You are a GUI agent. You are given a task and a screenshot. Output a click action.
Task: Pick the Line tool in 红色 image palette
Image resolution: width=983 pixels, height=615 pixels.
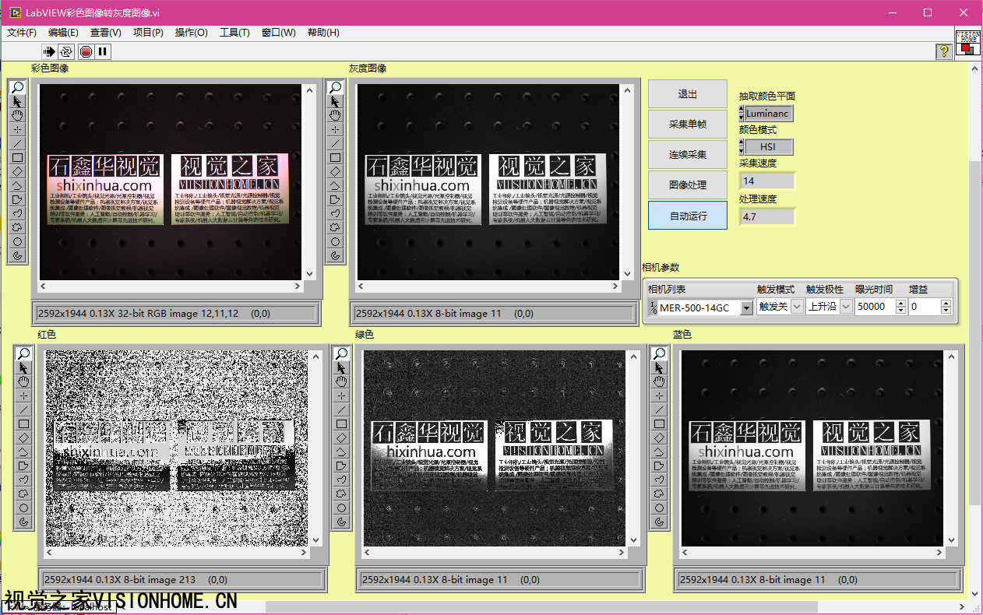23,409
